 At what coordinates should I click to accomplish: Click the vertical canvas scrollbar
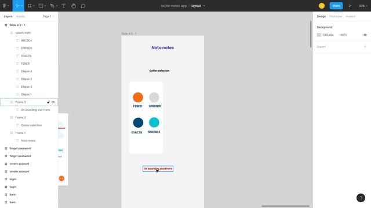point(311,35)
